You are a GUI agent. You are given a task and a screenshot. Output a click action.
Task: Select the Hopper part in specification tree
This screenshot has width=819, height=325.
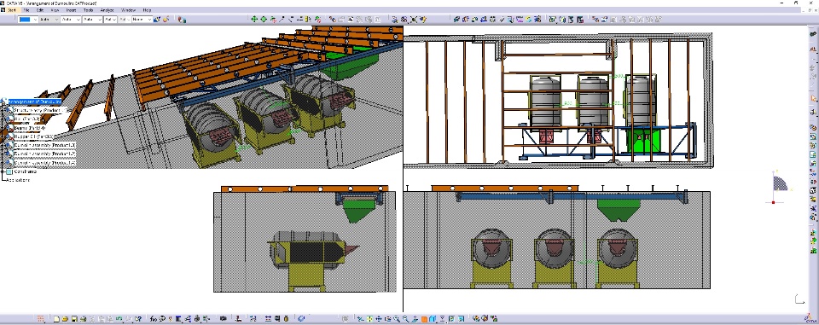click(x=33, y=136)
